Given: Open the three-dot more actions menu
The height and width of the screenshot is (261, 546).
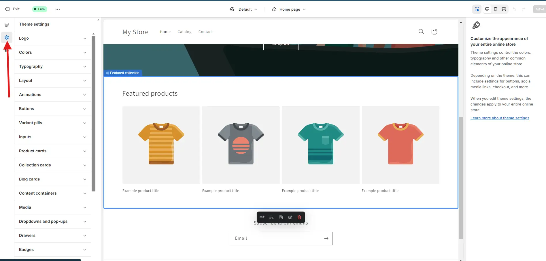Looking at the screenshot, I should (58, 9).
